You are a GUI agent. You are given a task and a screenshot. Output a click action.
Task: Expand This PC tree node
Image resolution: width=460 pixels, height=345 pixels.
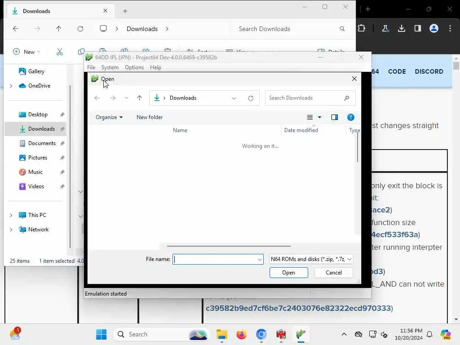[11, 215]
